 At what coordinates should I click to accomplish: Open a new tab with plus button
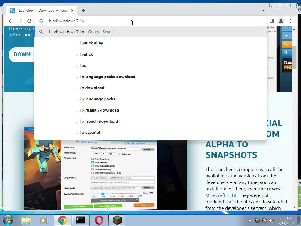click(83, 11)
